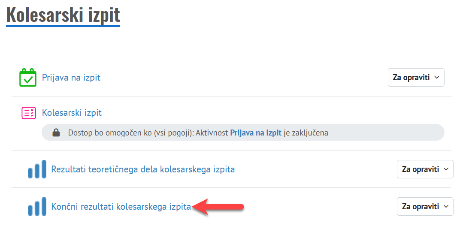
Task: Follow bold Prijava na izpit link in restriction notice
Action: (x=256, y=133)
